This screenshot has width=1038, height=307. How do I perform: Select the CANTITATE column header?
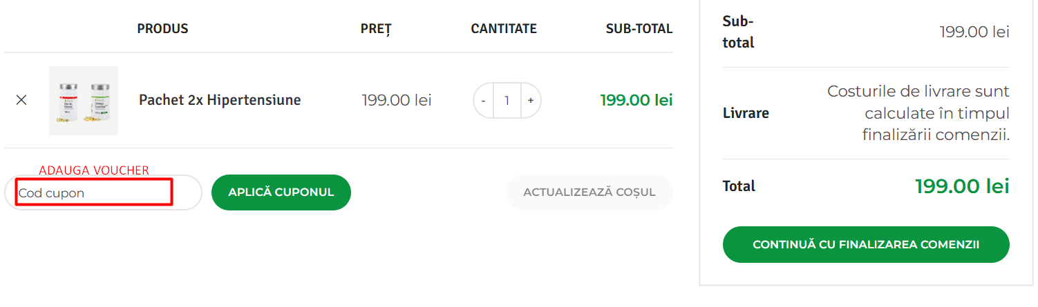[x=504, y=29]
